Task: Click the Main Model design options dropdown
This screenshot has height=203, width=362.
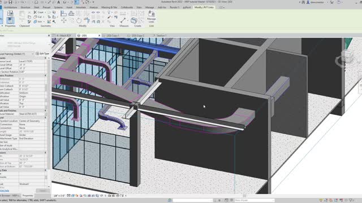Action: click(x=254, y=200)
